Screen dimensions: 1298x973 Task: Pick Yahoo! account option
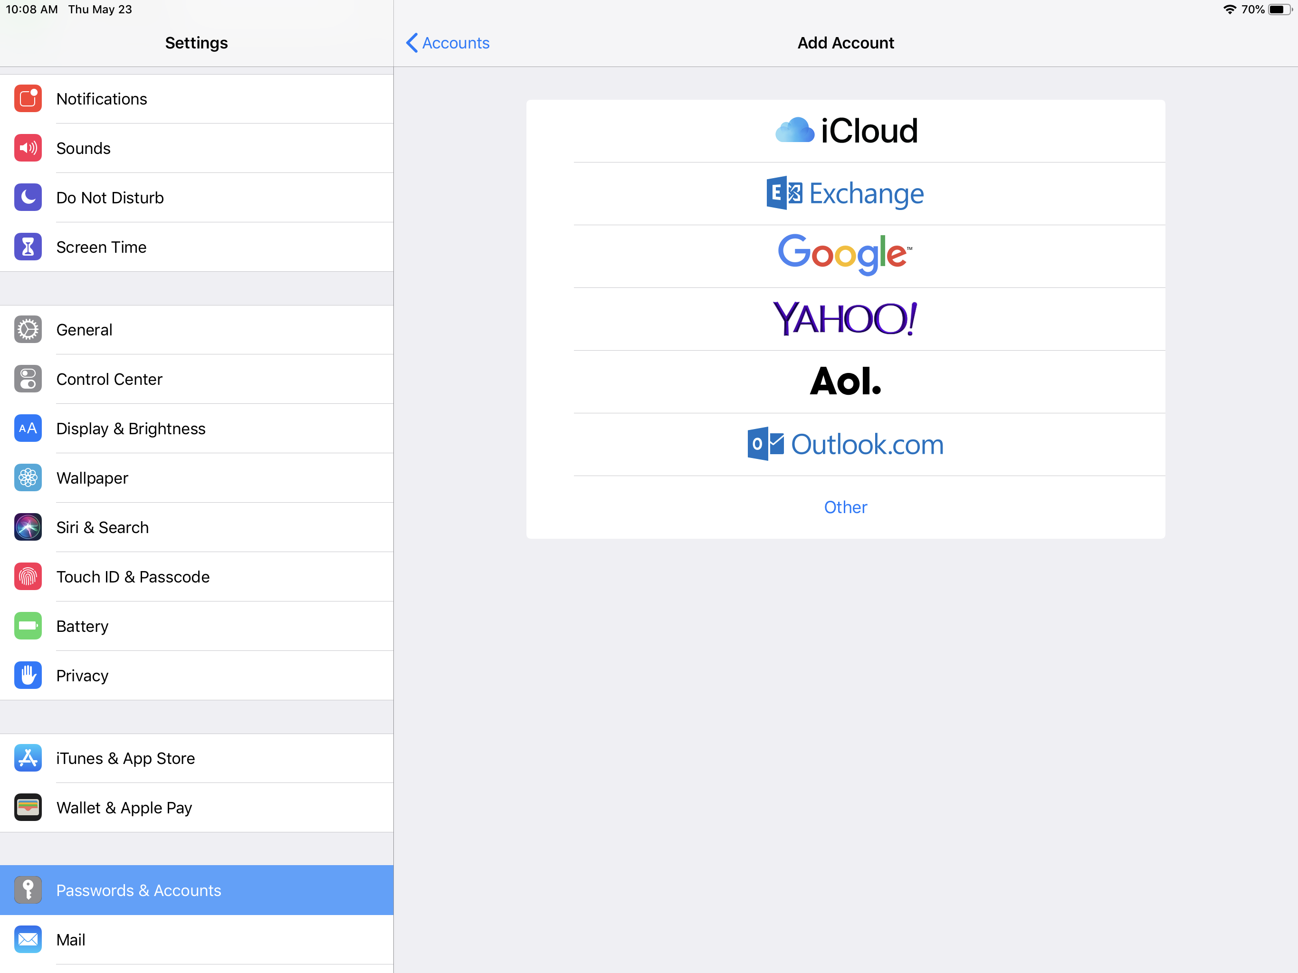[x=845, y=318]
